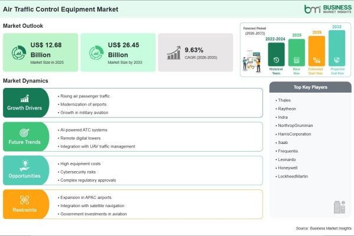This screenshot has width=354, height=236.
Task: Click Cybersecurity risks bullet
Action: 77,172
